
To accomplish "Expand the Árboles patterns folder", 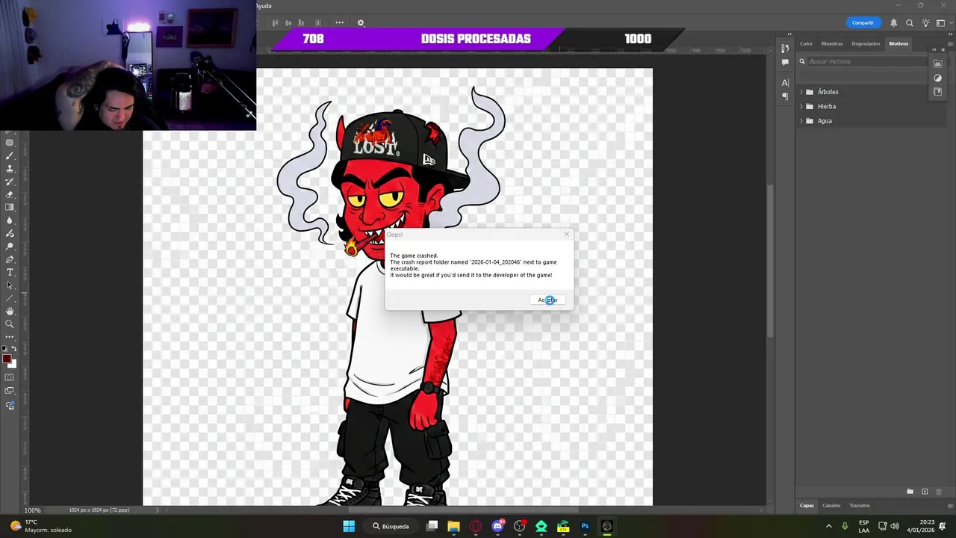I will tap(801, 92).
